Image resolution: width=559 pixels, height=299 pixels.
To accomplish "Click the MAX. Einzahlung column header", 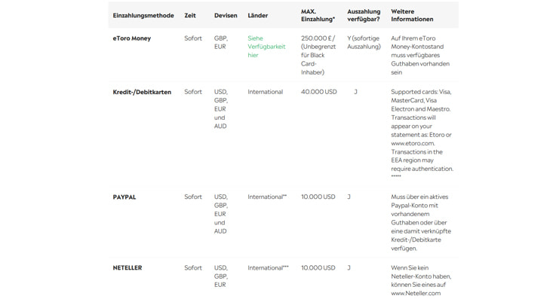I will (318, 15).
